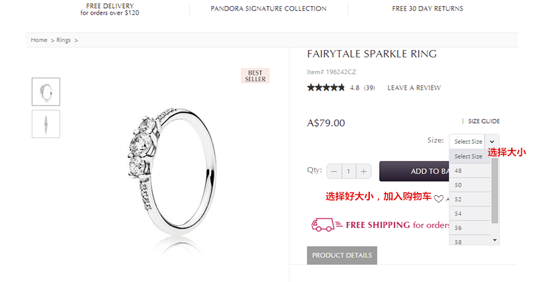This screenshot has width=536, height=282.
Task: Decrease quantity with the minus button
Action: click(334, 171)
